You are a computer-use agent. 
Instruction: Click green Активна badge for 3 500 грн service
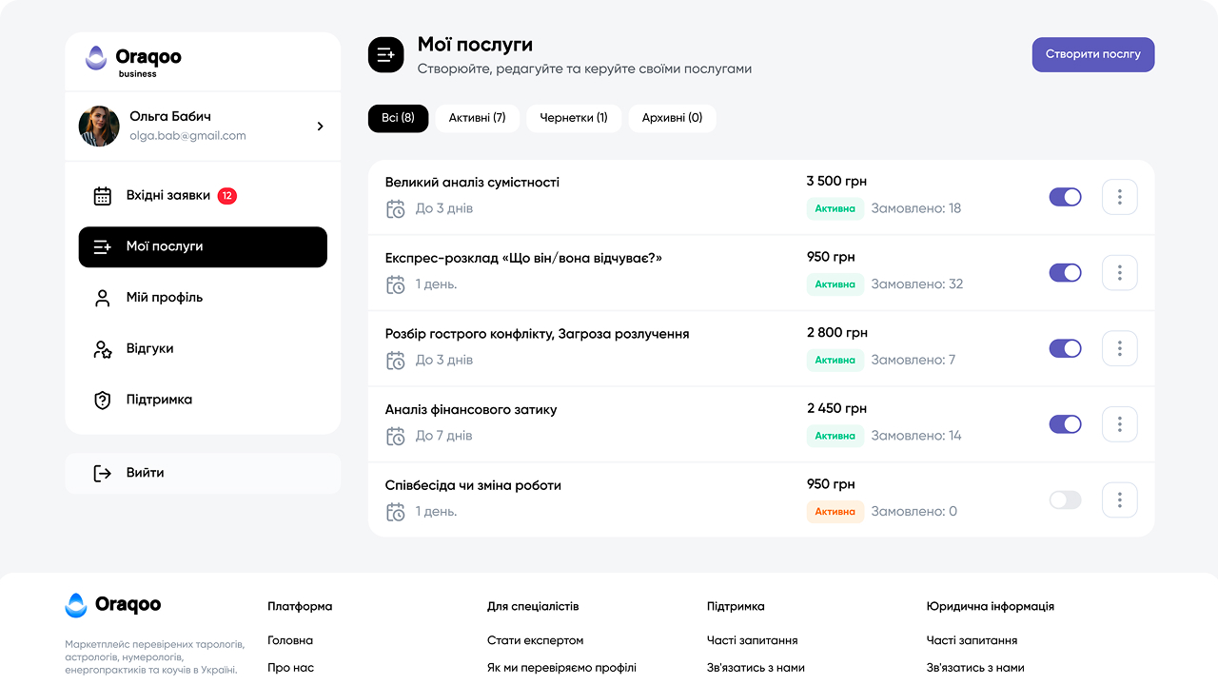coord(835,209)
